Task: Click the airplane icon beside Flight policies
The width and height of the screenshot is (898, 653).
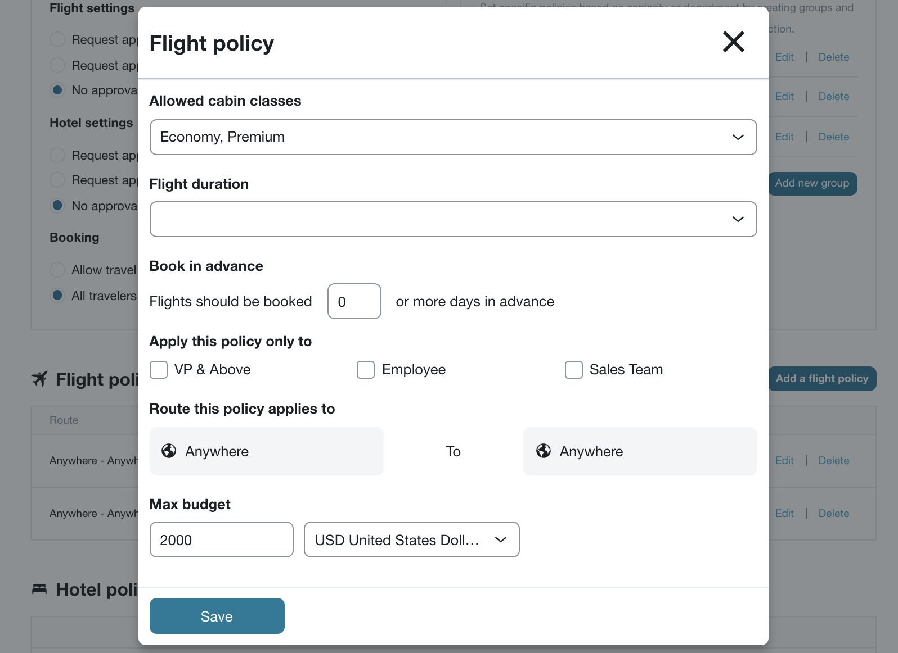Action: [38, 379]
